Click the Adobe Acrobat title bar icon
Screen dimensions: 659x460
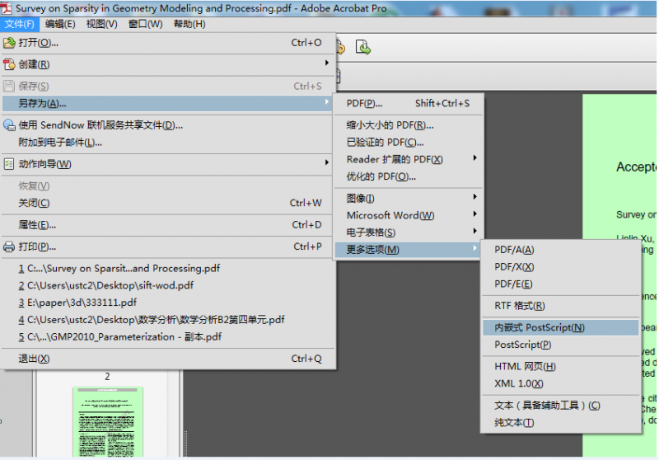pos(6,8)
